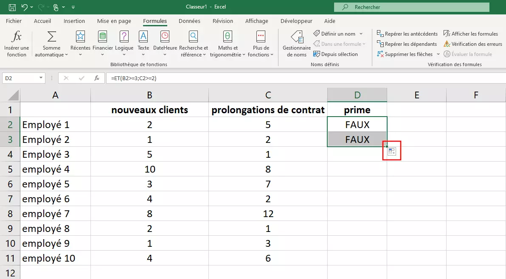Open Recherche et référence functions
Viewport: 506px width, 279px height.
(x=193, y=44)
